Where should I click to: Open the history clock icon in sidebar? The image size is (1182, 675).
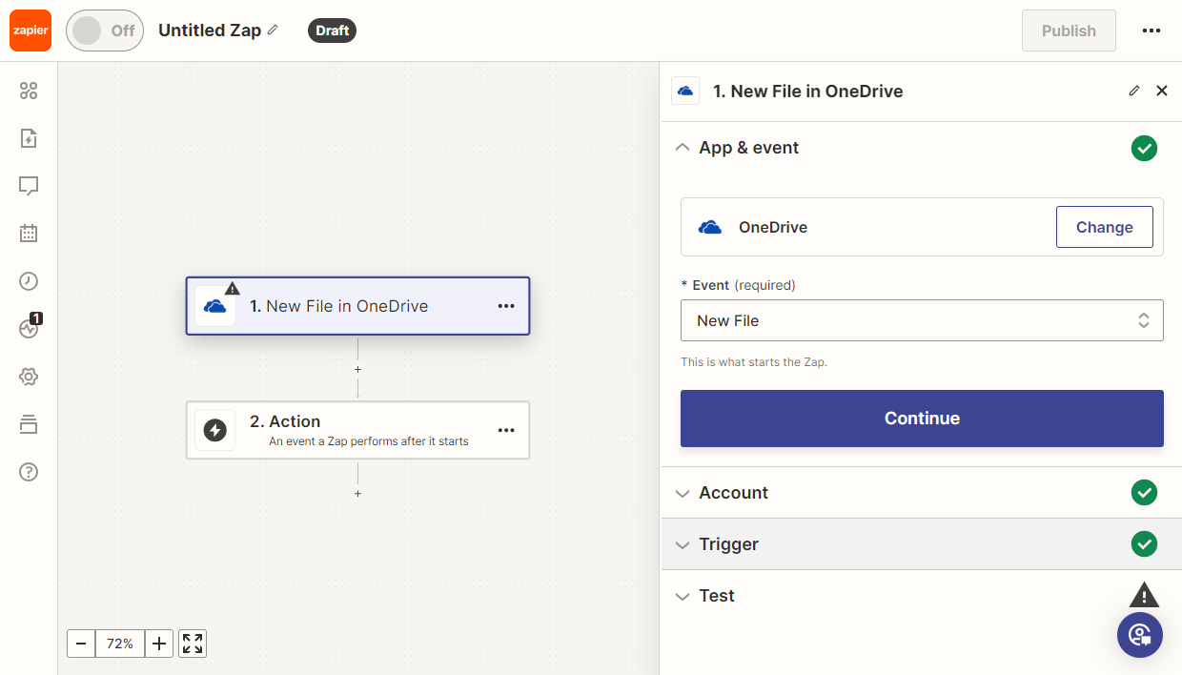[x=29, y=281]
